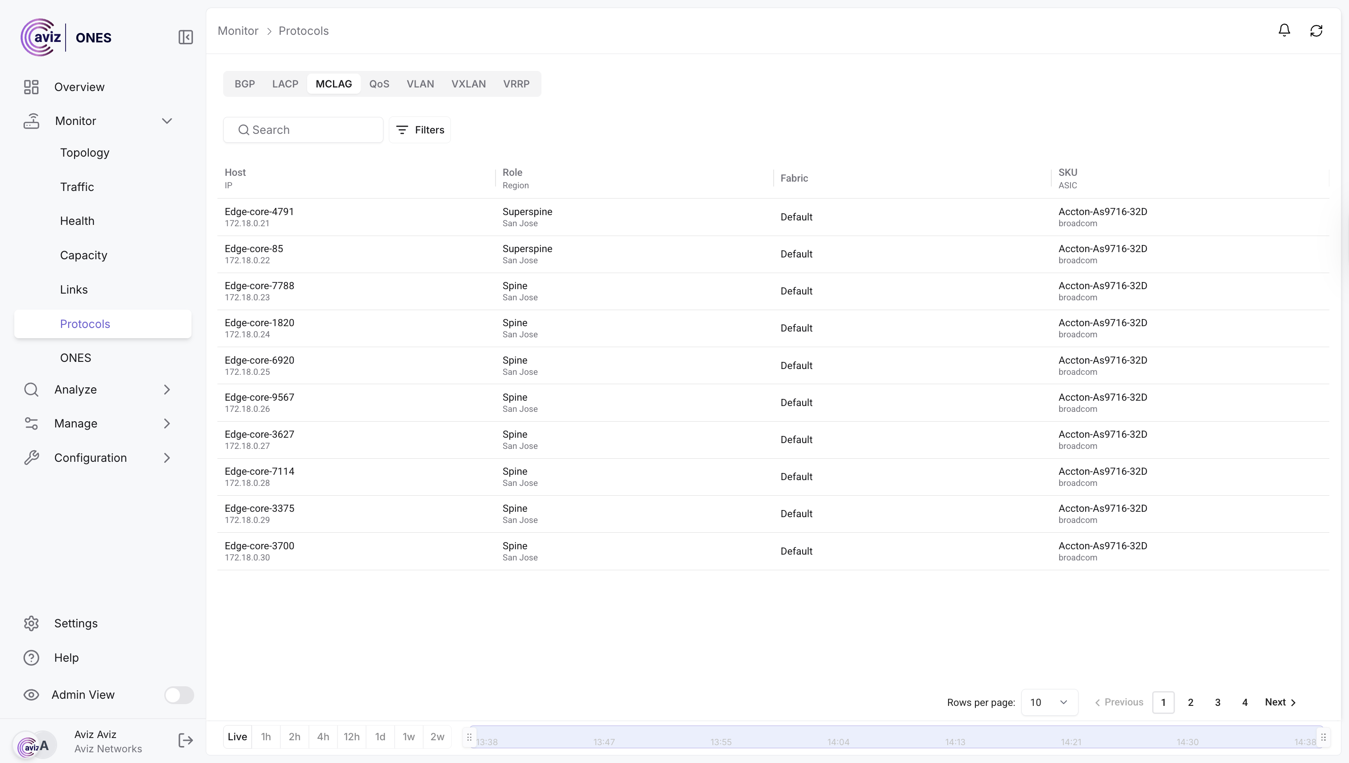Go to Next page
This screenshot has width=1349, height=763.
1280,702
